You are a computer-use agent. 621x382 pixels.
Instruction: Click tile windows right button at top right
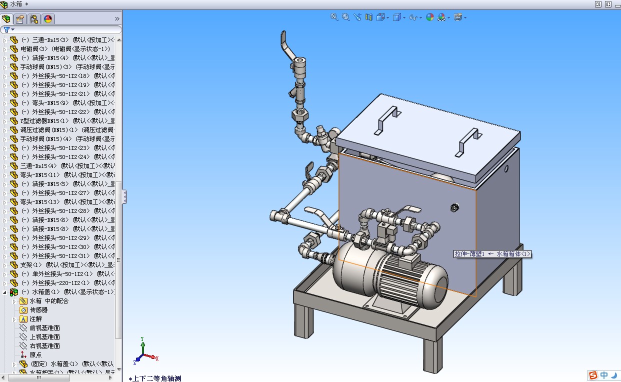pos(608,4)
